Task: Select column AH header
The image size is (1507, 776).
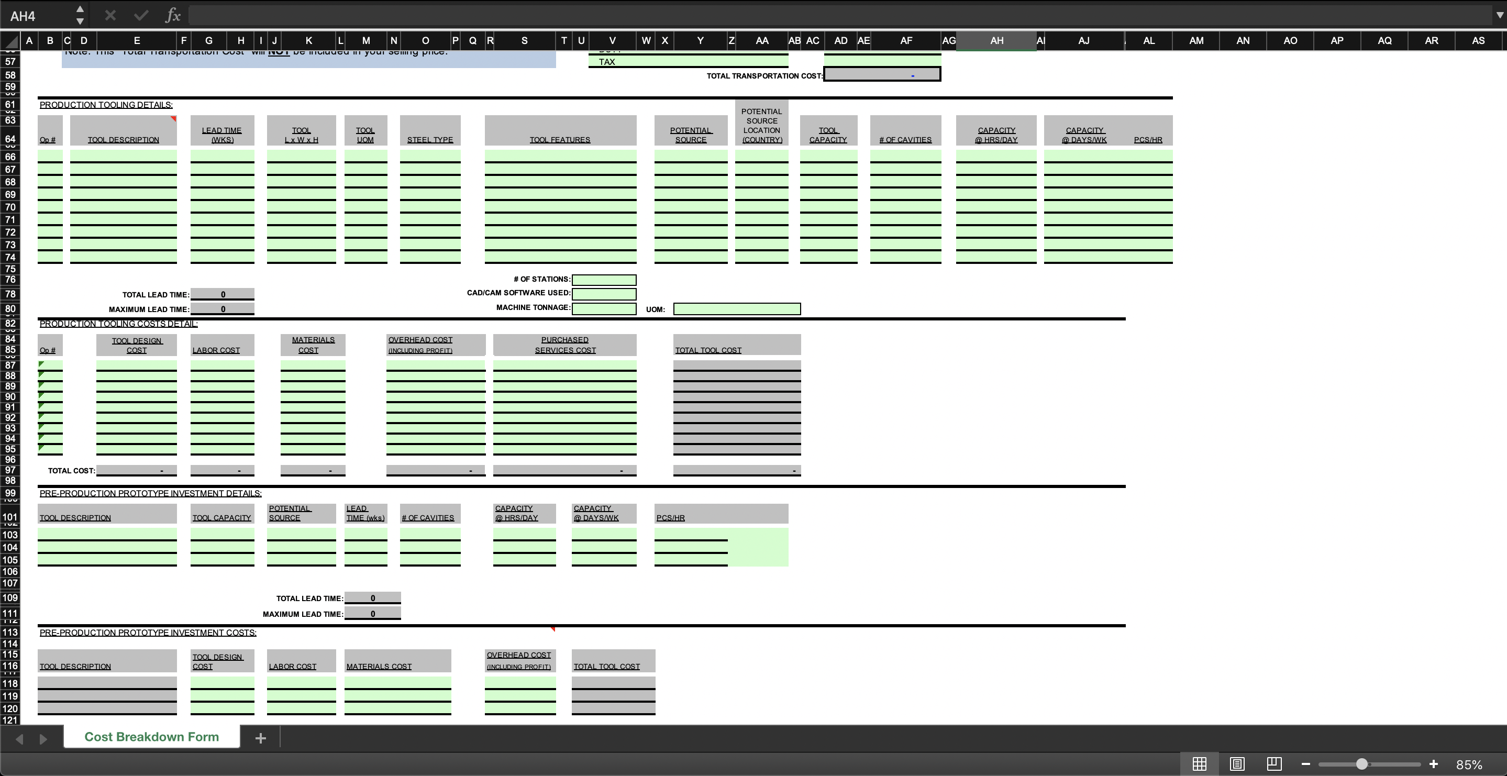Action: coord(996,40)
